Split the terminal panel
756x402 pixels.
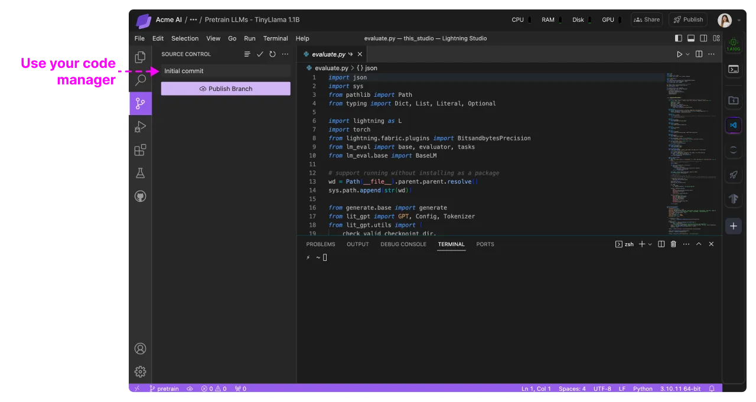click(661, 244)
